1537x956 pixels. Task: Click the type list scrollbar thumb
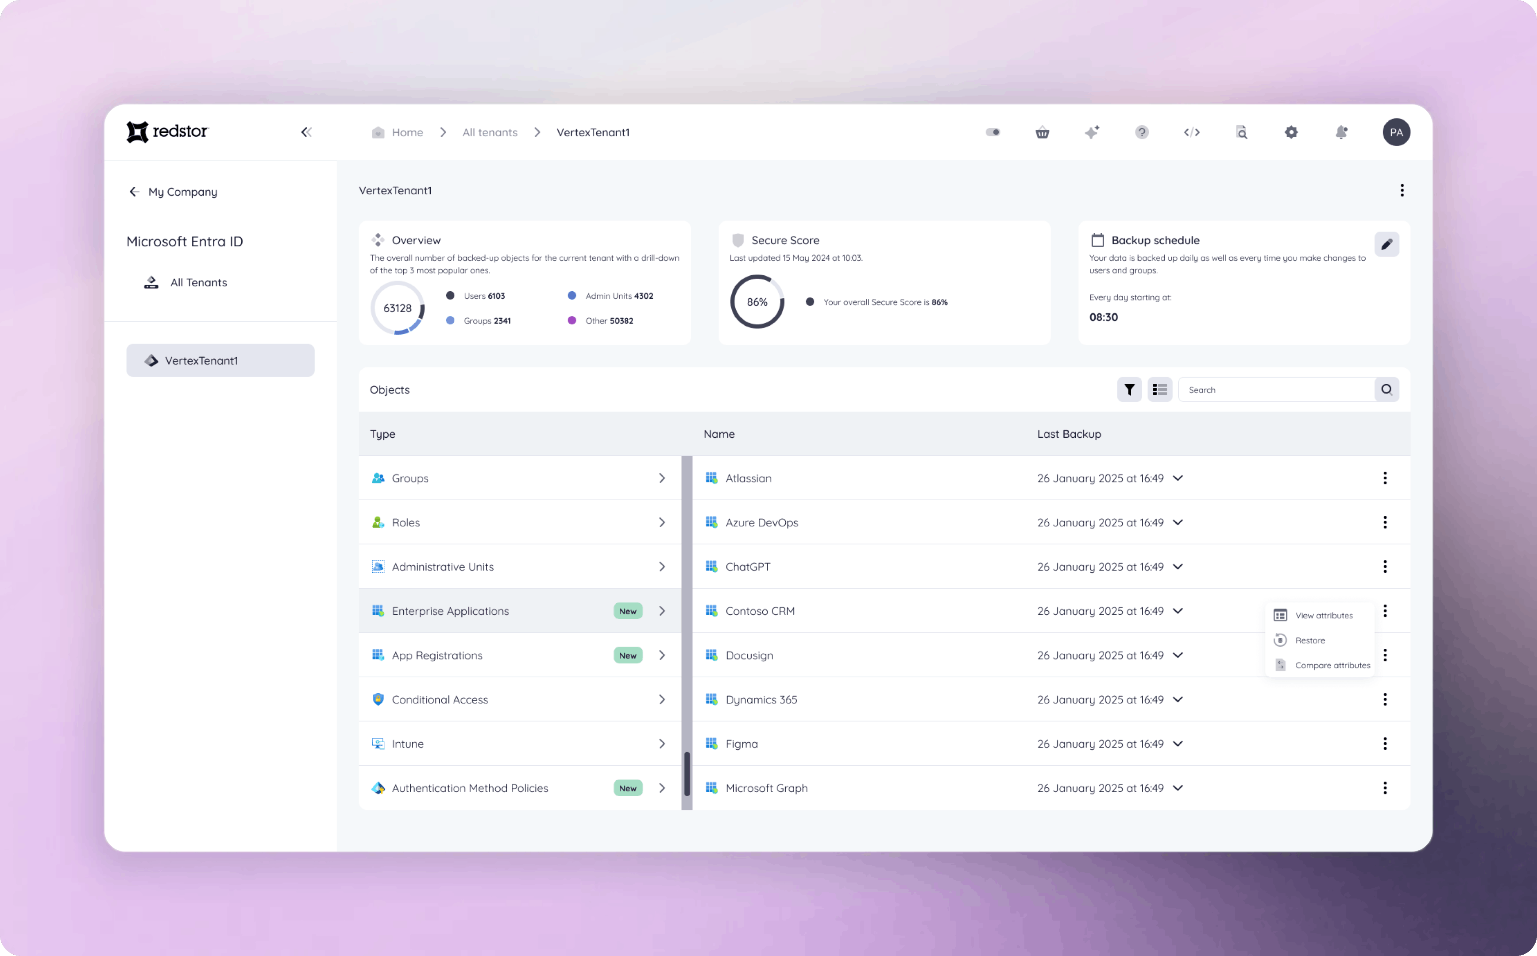(687, 773)
